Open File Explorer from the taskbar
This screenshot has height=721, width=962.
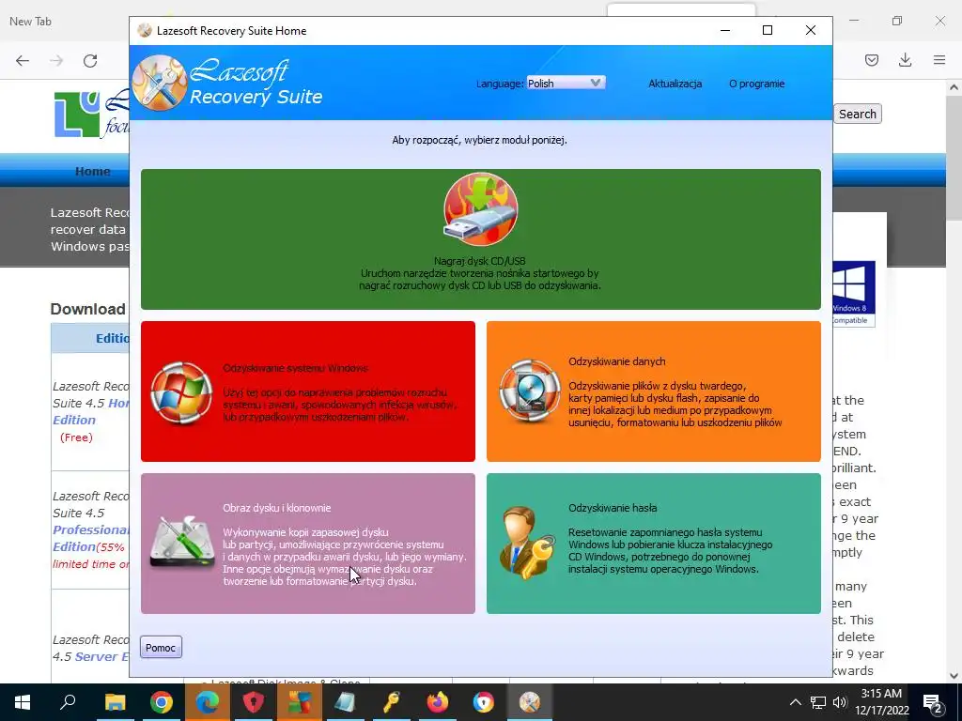point(115,702)
